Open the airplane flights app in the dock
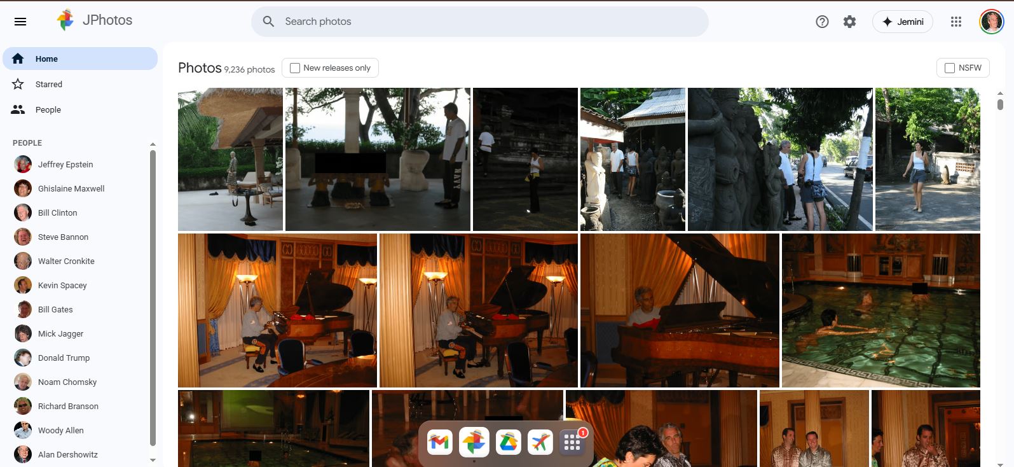 [540, 442]
